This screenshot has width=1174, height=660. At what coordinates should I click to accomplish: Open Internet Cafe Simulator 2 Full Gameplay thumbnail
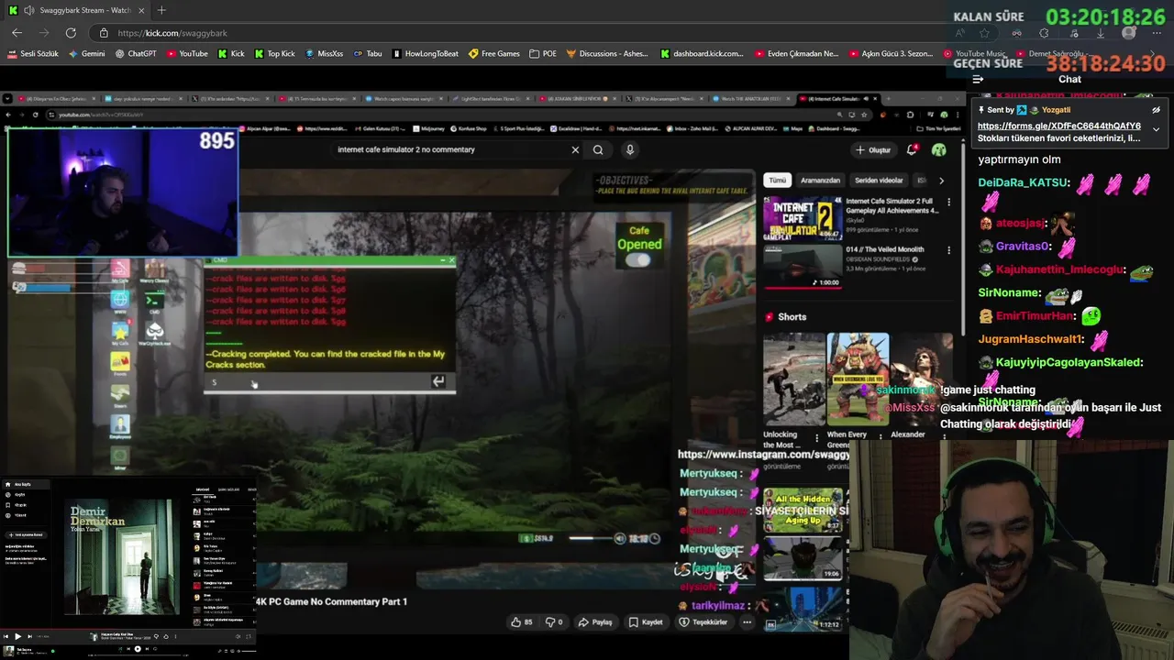(803, 218)
